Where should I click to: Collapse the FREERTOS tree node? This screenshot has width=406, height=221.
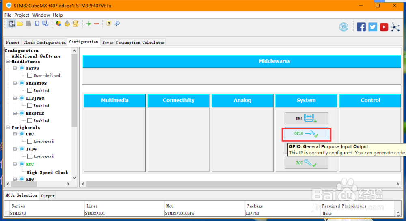(x=15, y=83)
